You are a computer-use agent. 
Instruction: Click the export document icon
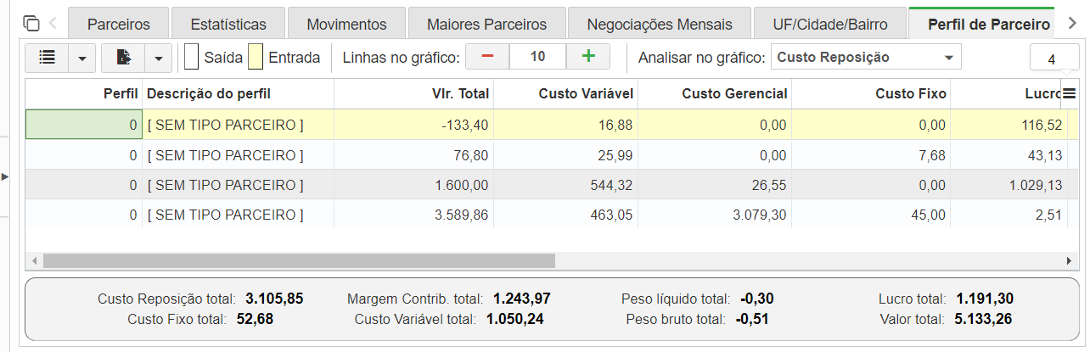[124, 58]
